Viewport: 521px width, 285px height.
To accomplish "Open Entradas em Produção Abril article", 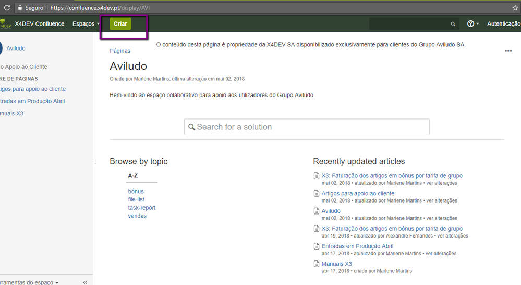I will coord(358,246).
